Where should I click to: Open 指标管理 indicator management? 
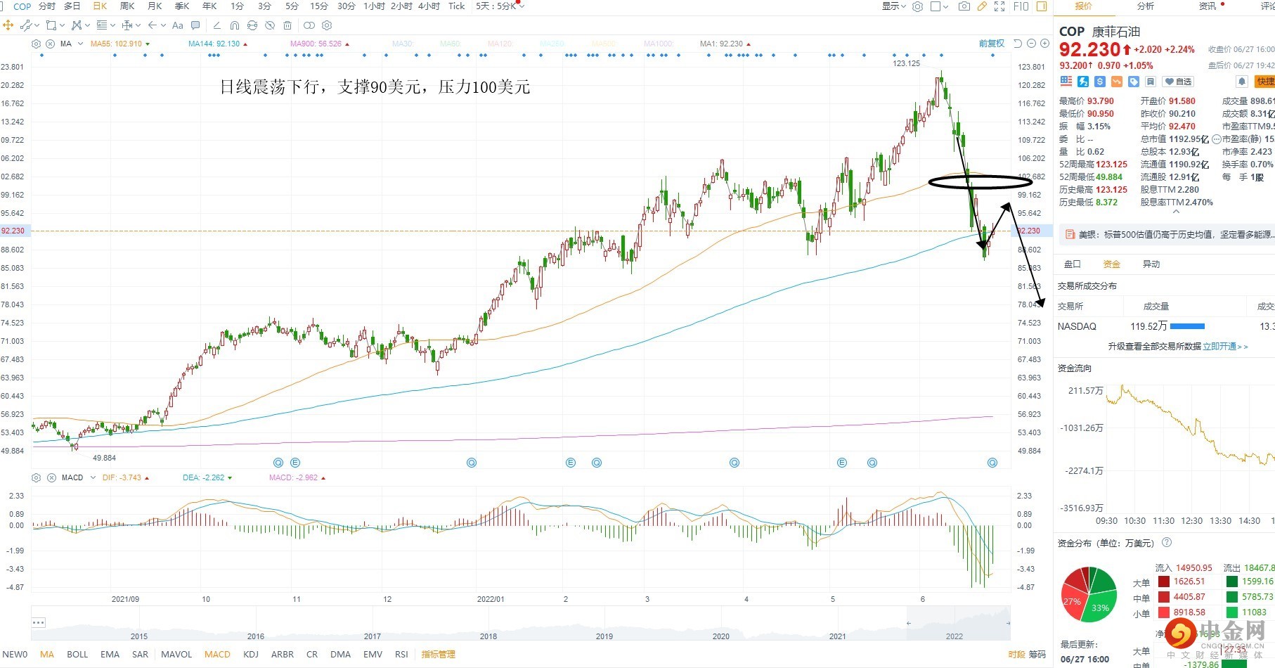(x=439, y=655)
